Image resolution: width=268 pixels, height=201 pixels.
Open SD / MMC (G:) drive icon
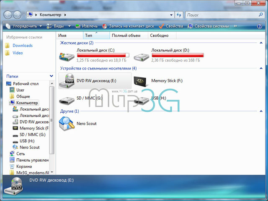pos(67,101)
